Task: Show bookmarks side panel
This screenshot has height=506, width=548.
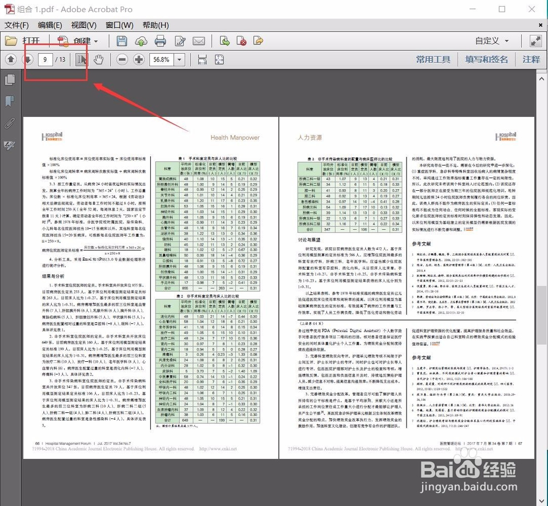Action: pyautogui.click(x=9, y=101)
